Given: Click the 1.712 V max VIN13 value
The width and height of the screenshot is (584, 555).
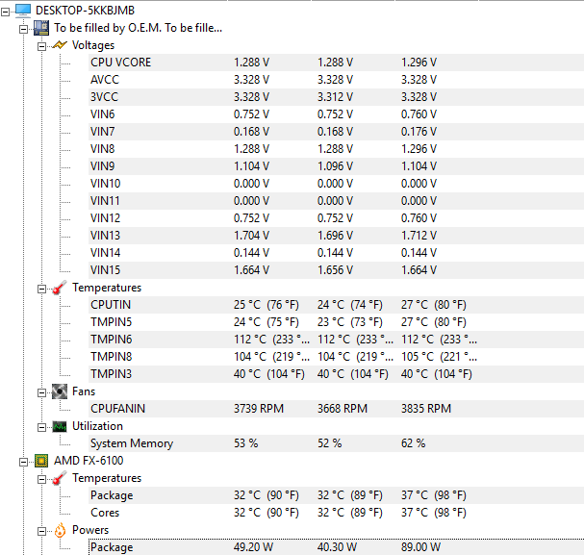Looking at the screenshot, I should tap(419, 236).
